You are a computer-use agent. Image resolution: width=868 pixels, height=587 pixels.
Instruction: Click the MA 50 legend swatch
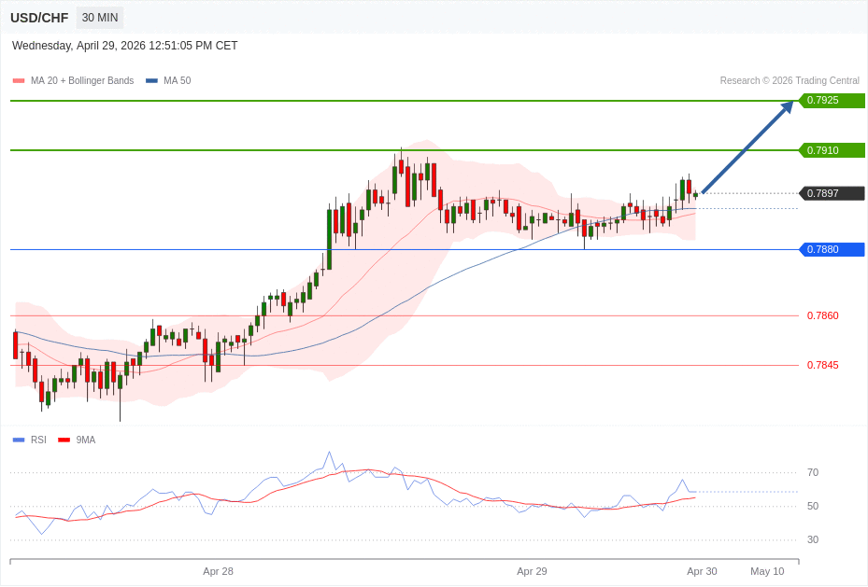click(151, 81)
